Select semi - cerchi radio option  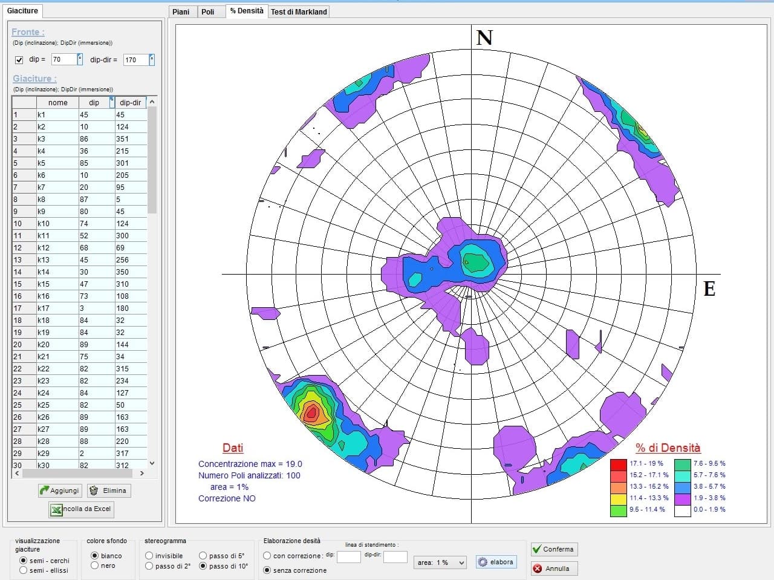coord(24,561)
